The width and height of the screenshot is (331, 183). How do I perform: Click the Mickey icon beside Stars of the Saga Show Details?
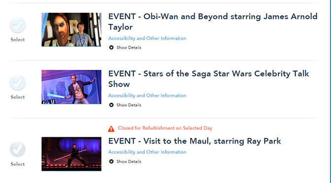[111, 105]
